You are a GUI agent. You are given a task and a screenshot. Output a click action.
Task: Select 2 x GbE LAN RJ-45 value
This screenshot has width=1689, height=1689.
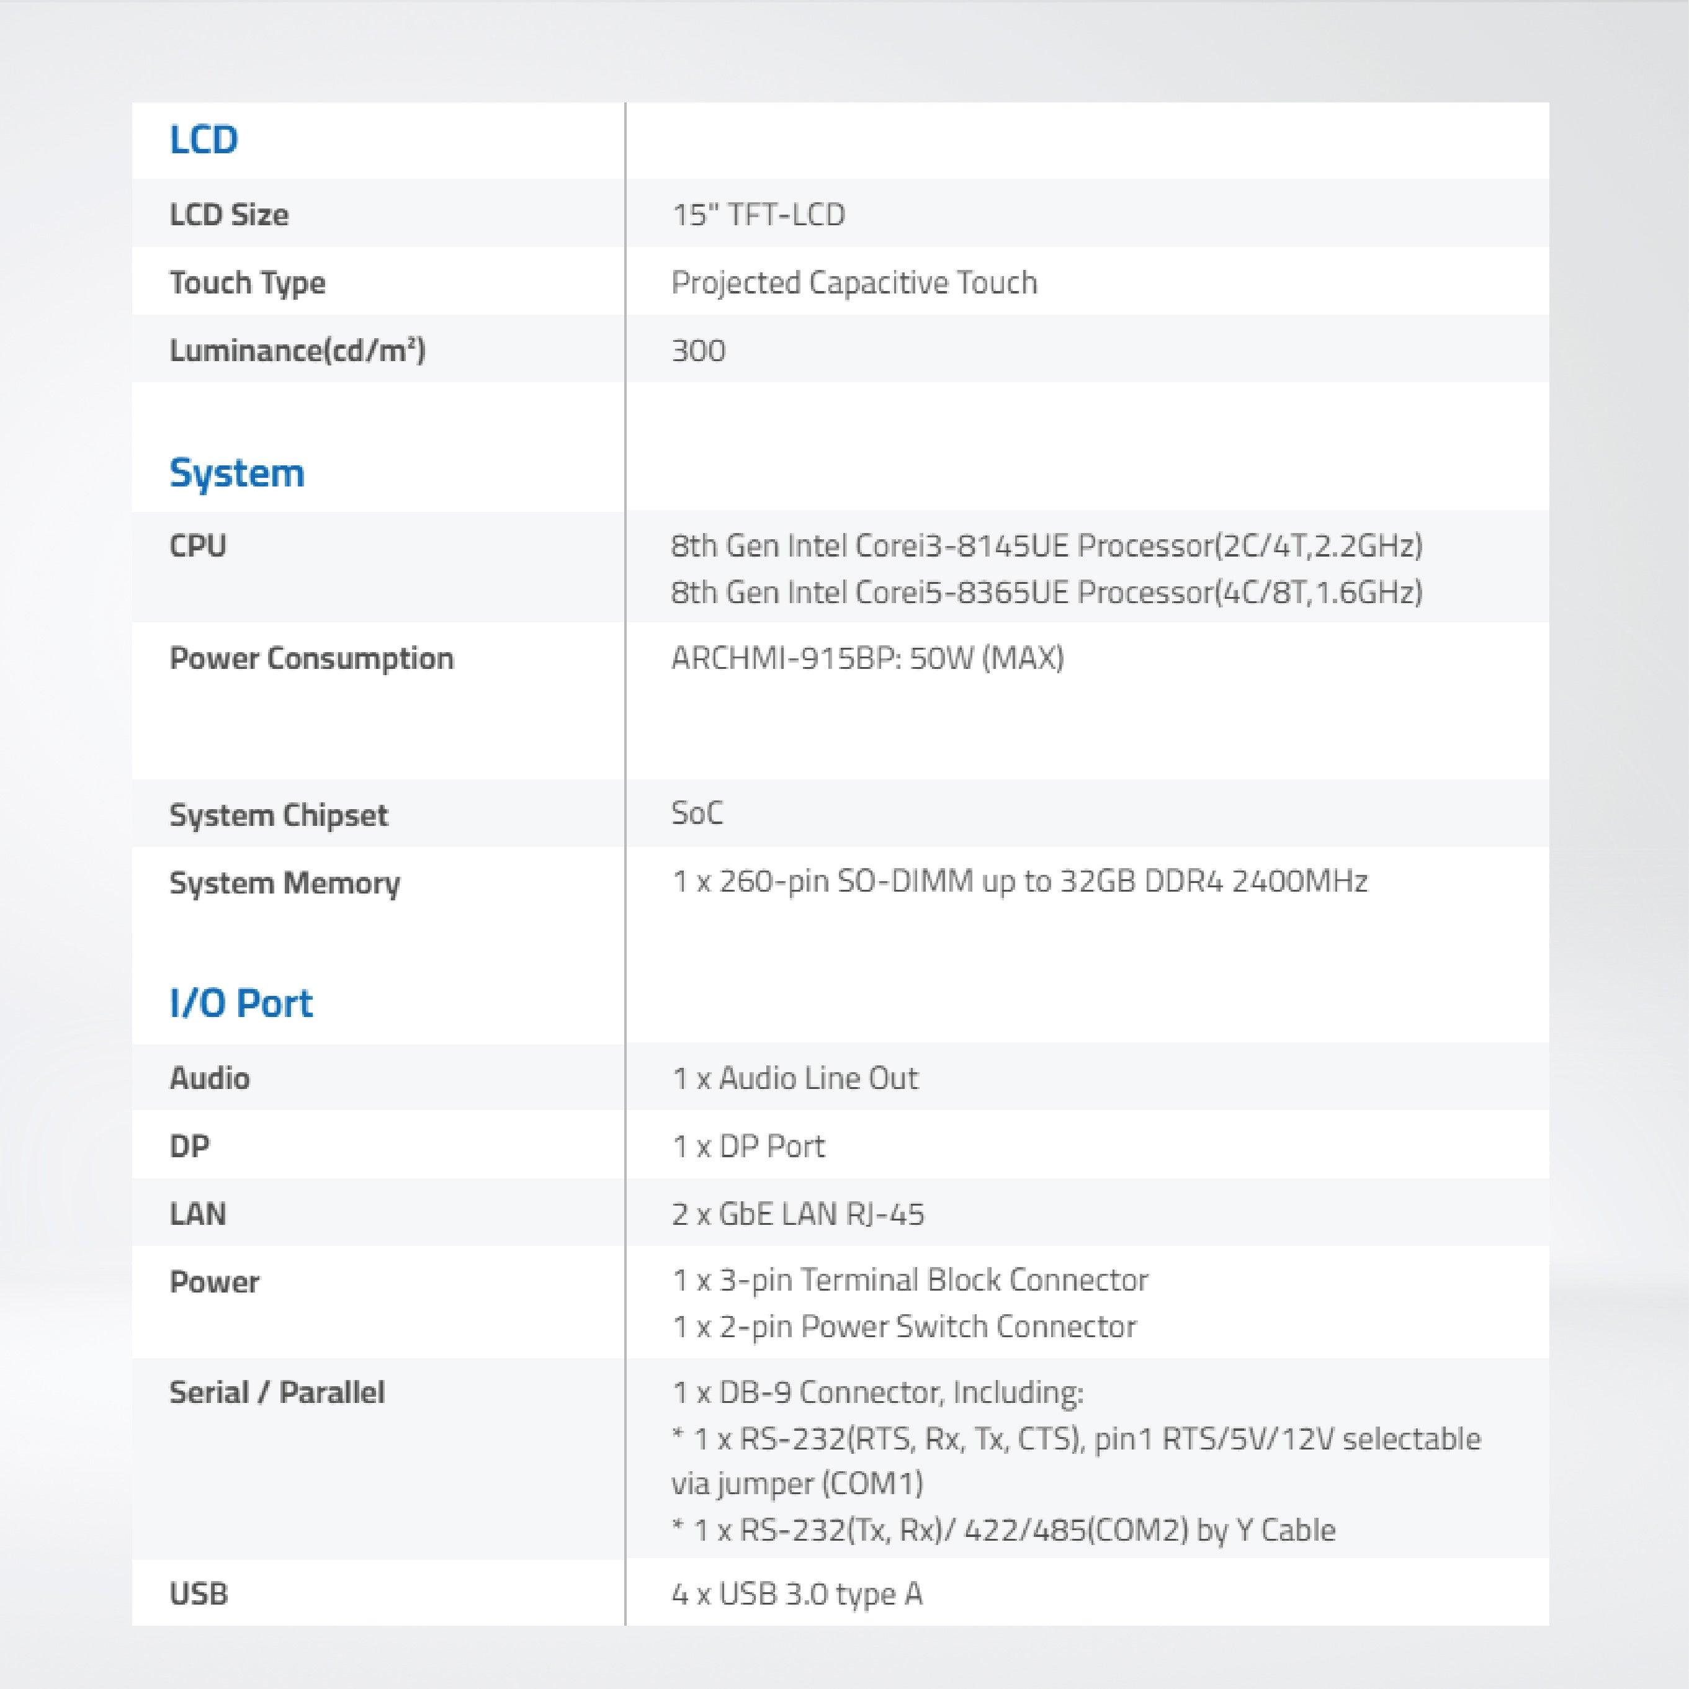797,1214
